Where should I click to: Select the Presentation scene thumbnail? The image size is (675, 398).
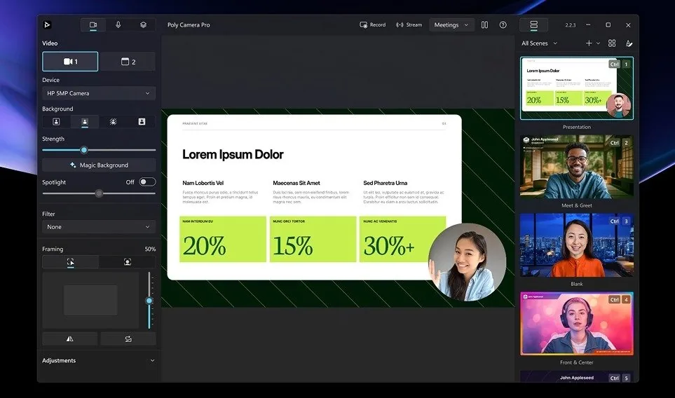[576, 88]
